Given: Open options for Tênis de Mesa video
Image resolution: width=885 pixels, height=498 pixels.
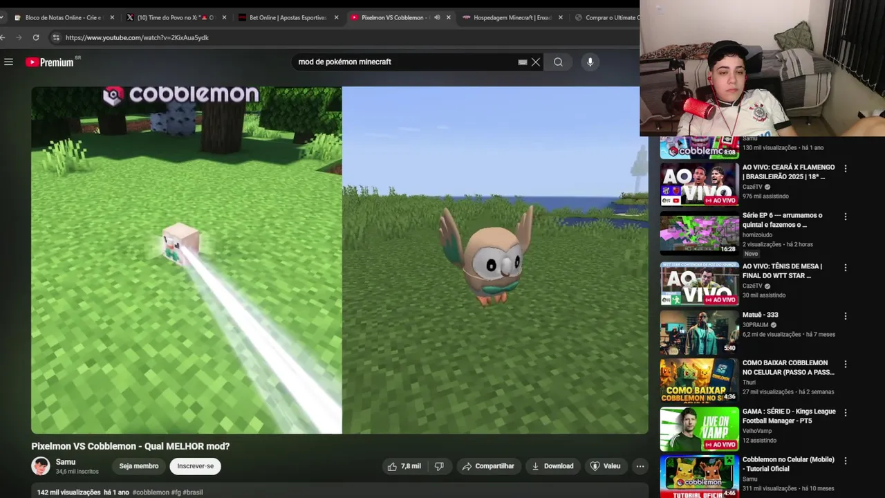Looking at the screenshot, I should tap(845, 268).
